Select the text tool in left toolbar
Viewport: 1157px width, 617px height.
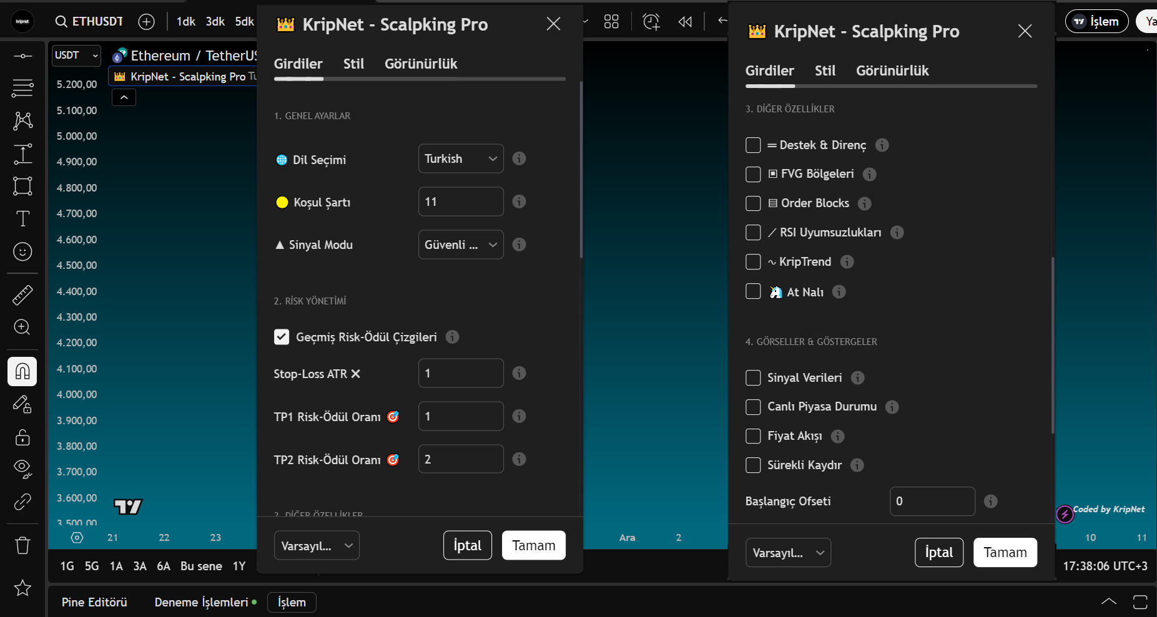coord(22,218)
